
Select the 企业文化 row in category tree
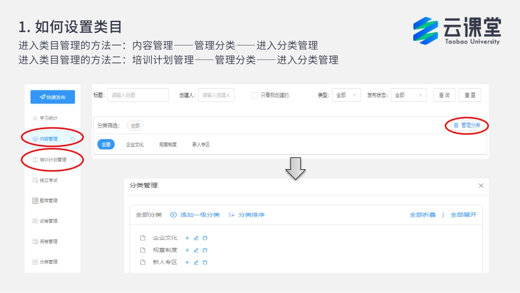[165, 238]
